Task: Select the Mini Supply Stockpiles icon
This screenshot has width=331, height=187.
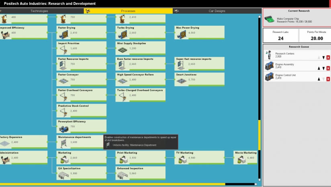Action: [x=122, y=49]
